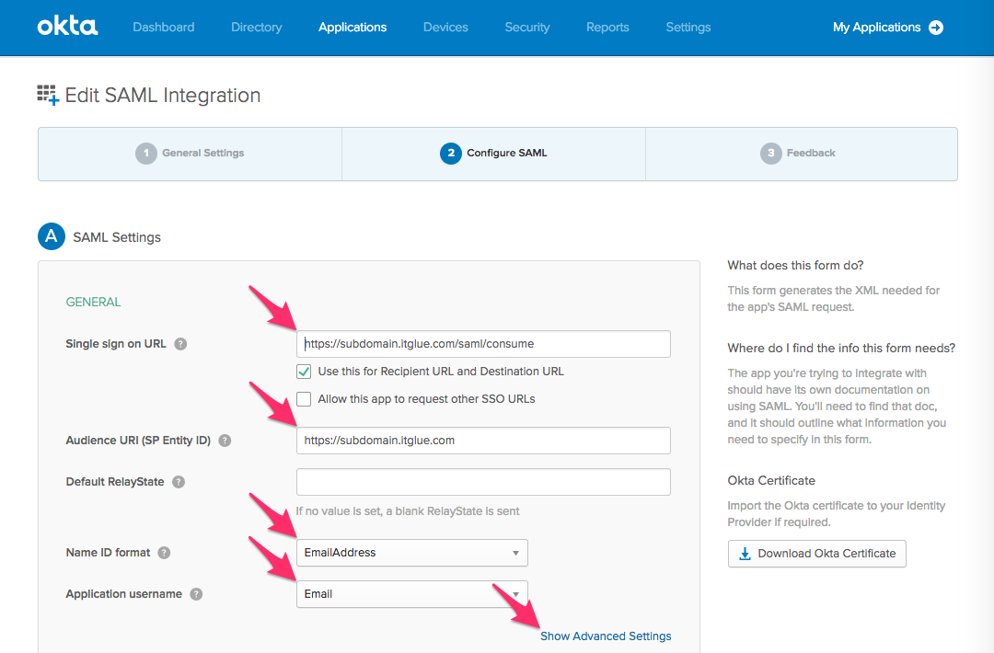Click the grid icon beside Edit SAML Integration
This screenshot has height=653, width=994.
(46, 94)
